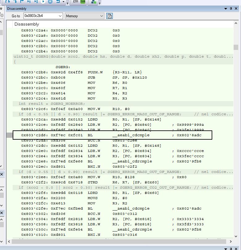Click the Run to Cursor icon
The height and width of the screenshot is (250, 241).
[36, 2]
